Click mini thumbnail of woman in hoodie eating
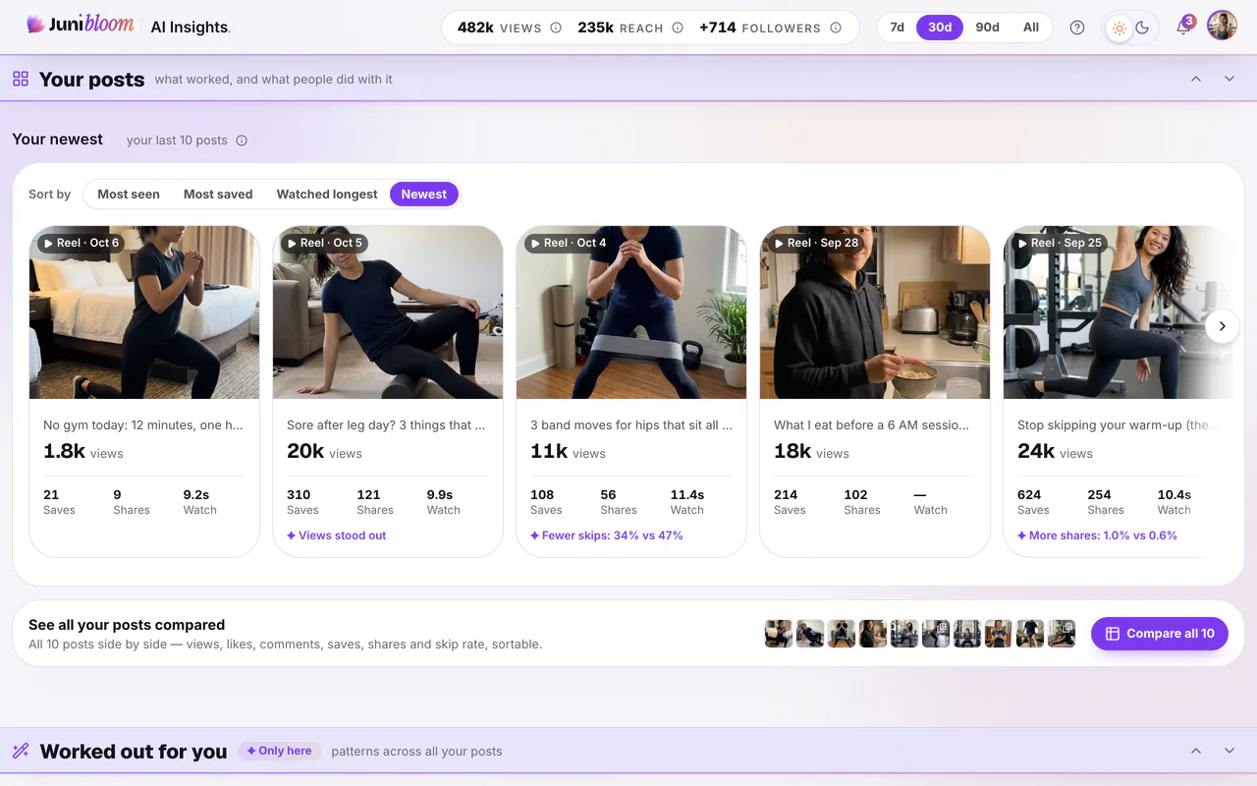Viewport: 1257px width, 786px height. 873,634
